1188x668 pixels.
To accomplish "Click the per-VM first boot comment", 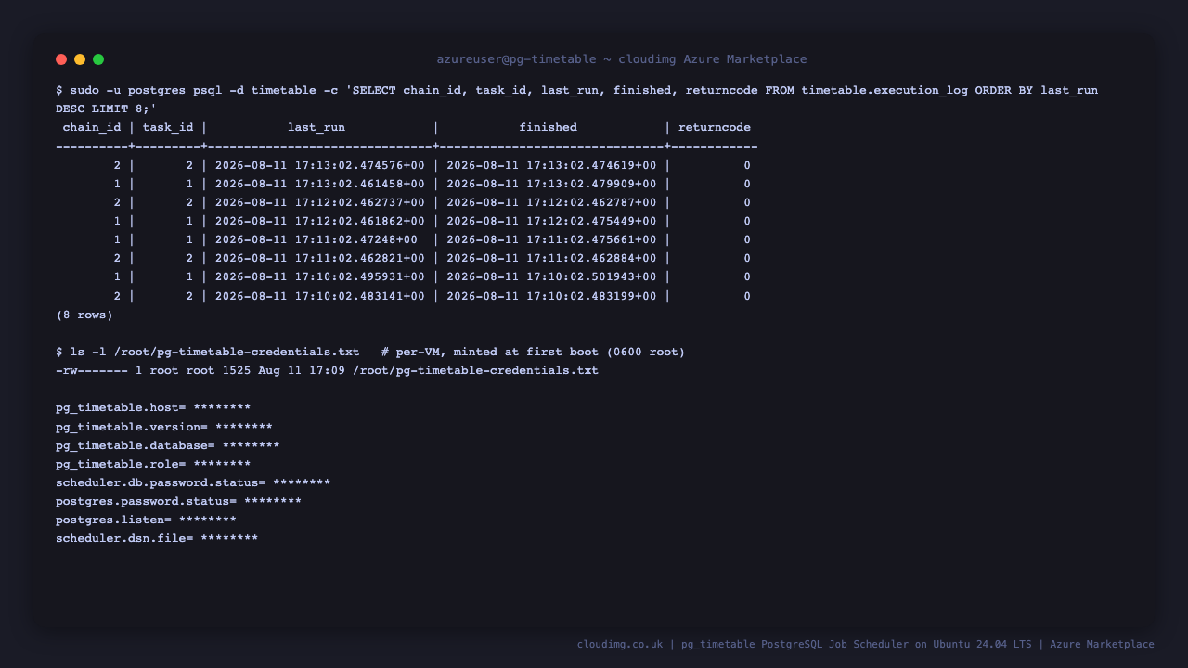I will coord(533,352).
